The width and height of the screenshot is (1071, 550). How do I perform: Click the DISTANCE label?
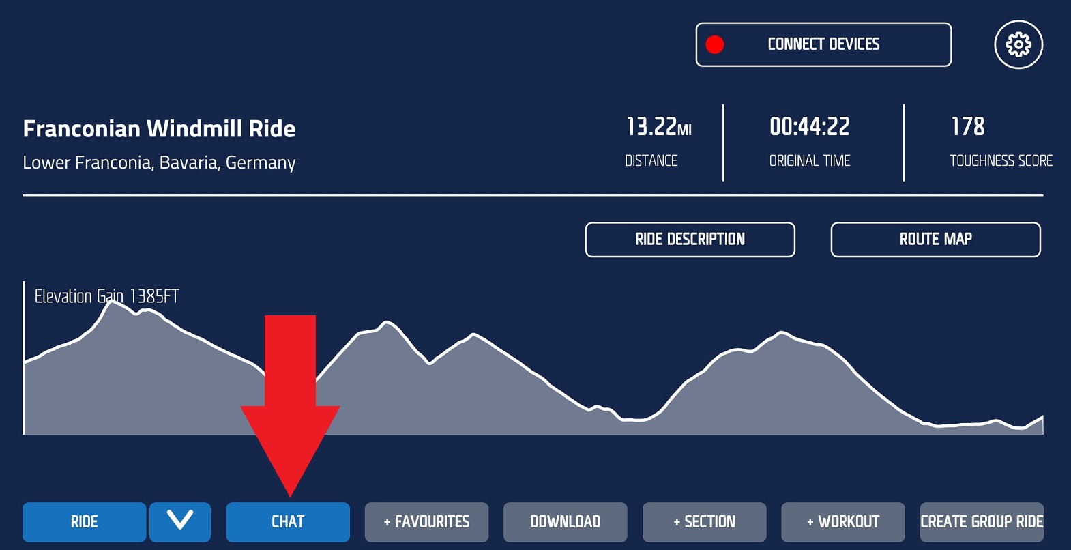point(651,161)
